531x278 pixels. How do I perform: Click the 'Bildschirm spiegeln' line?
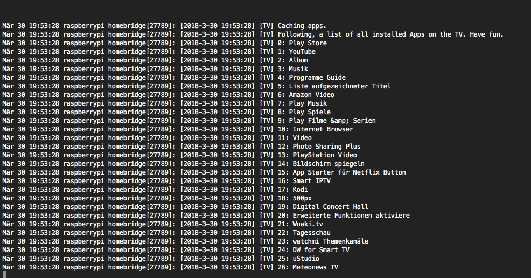coord(329,164)
